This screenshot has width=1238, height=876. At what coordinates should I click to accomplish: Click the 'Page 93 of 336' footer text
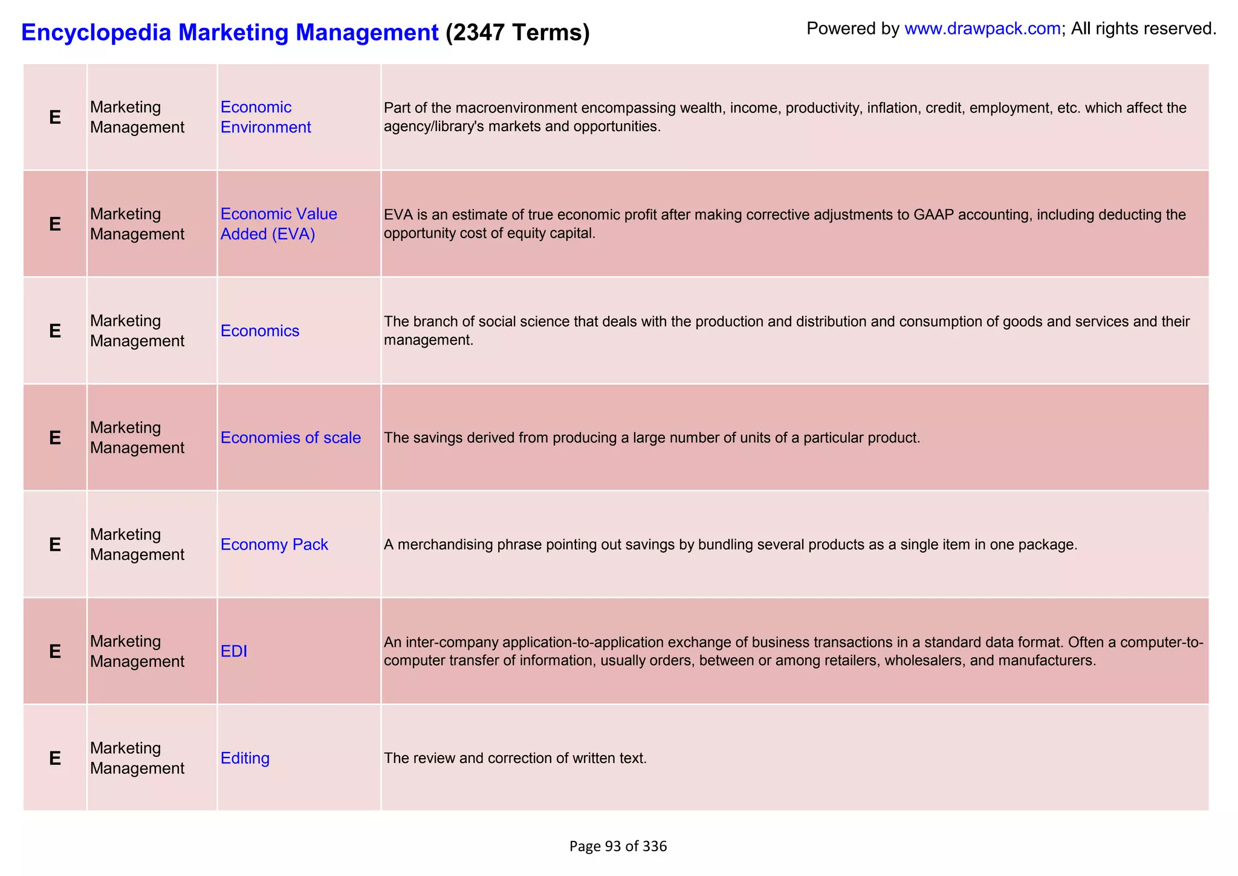[618, 846]
